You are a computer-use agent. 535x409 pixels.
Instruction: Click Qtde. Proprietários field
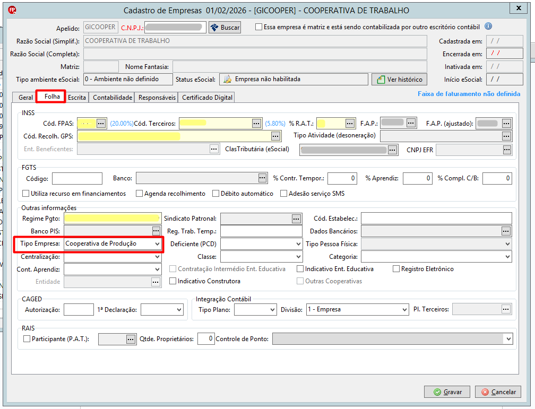coord(206,339)
